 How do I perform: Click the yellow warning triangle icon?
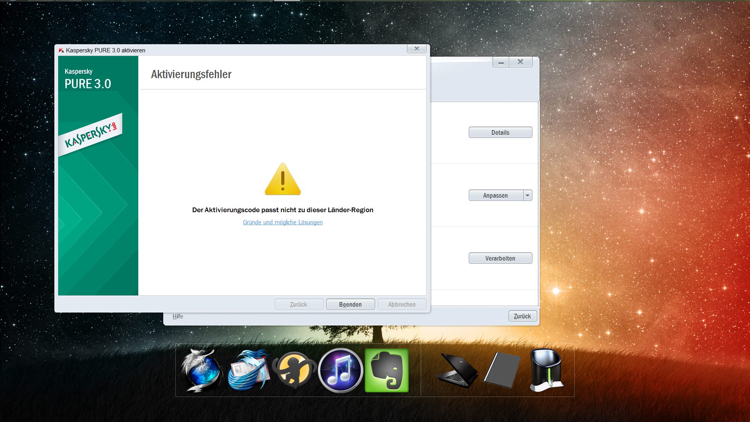(282, 179)
